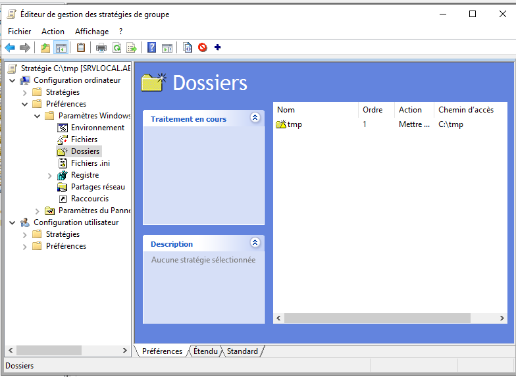Collapse the Traitement en cours panel
Image resolution: width=516 pixels, height=377 pixels.
tap(255, 118)
